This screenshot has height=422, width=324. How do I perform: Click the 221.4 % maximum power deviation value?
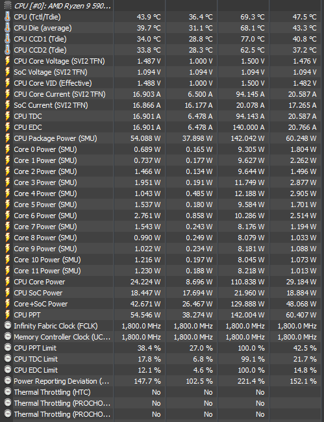(x=252, y=381)
